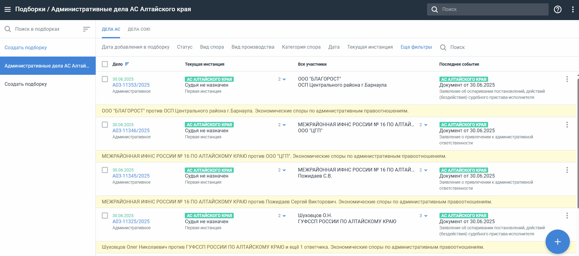Check the box for case А03-11346/2025
Viewport: 579px width, 256px height.
(105, 125)
